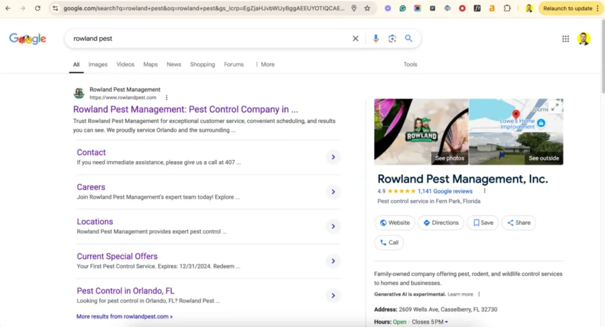Open Google Lens image search
The height and width of the screenshot is (327, 605).
click(x=392, y=38)
